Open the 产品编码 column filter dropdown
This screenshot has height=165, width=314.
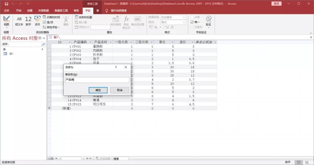click(90, 42)
